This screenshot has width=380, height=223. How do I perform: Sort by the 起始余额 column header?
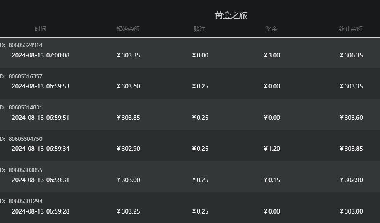coord(128,29)
